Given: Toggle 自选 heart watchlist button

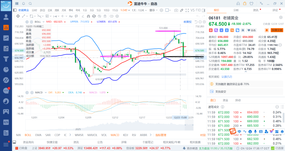Looking at the screenshot, I should (251, 30).
